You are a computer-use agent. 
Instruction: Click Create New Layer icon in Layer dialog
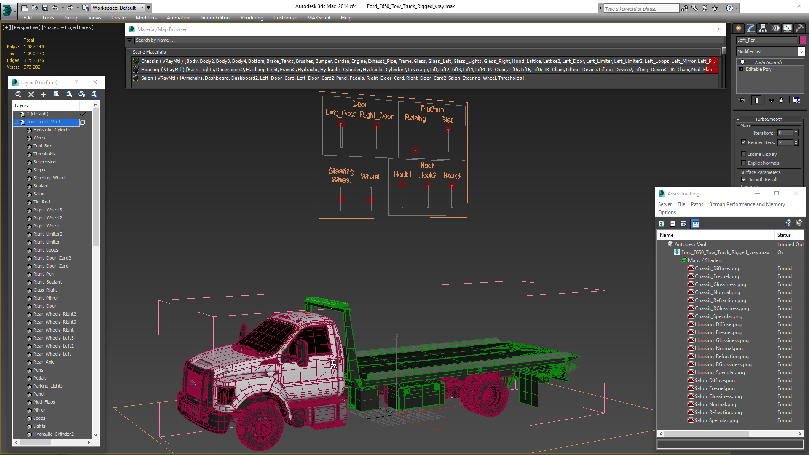[x=19, y=94]
